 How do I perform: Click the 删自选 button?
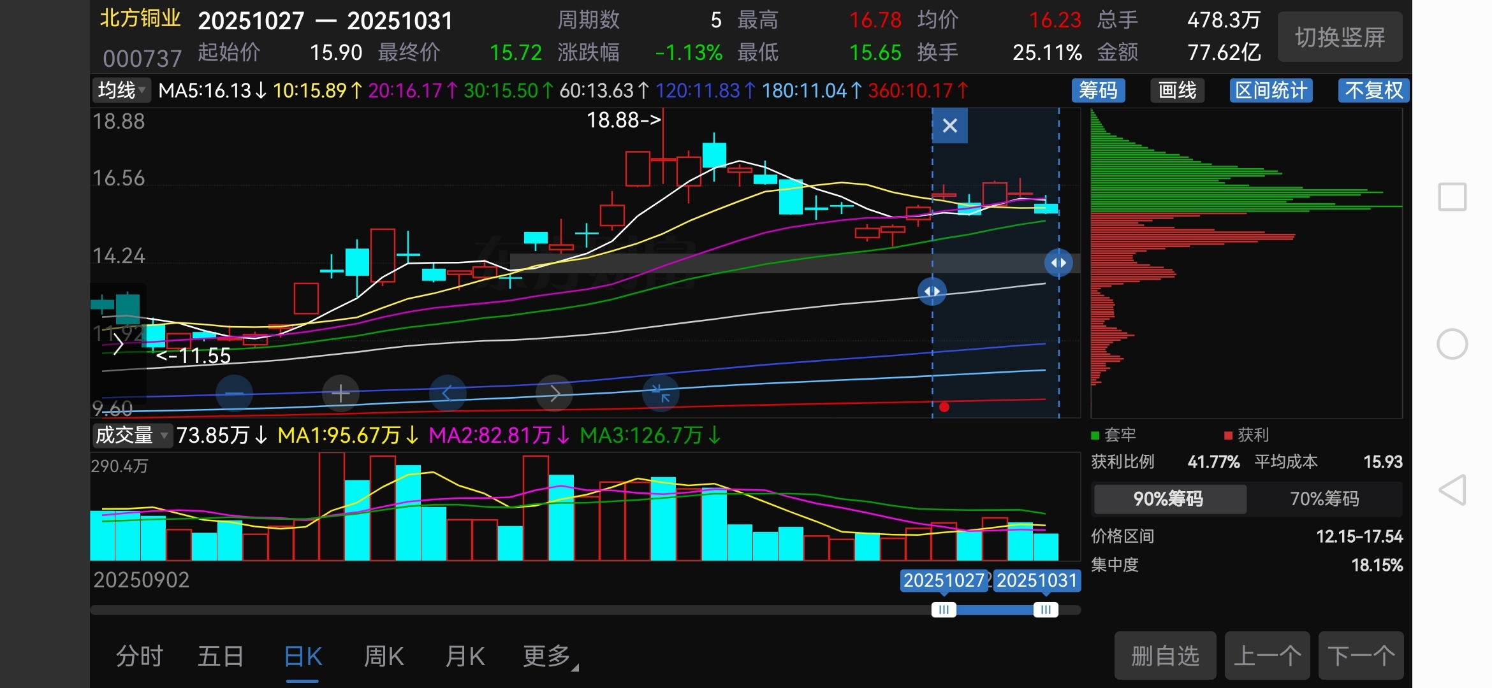pyautogui.click(x=1165, y=656)
